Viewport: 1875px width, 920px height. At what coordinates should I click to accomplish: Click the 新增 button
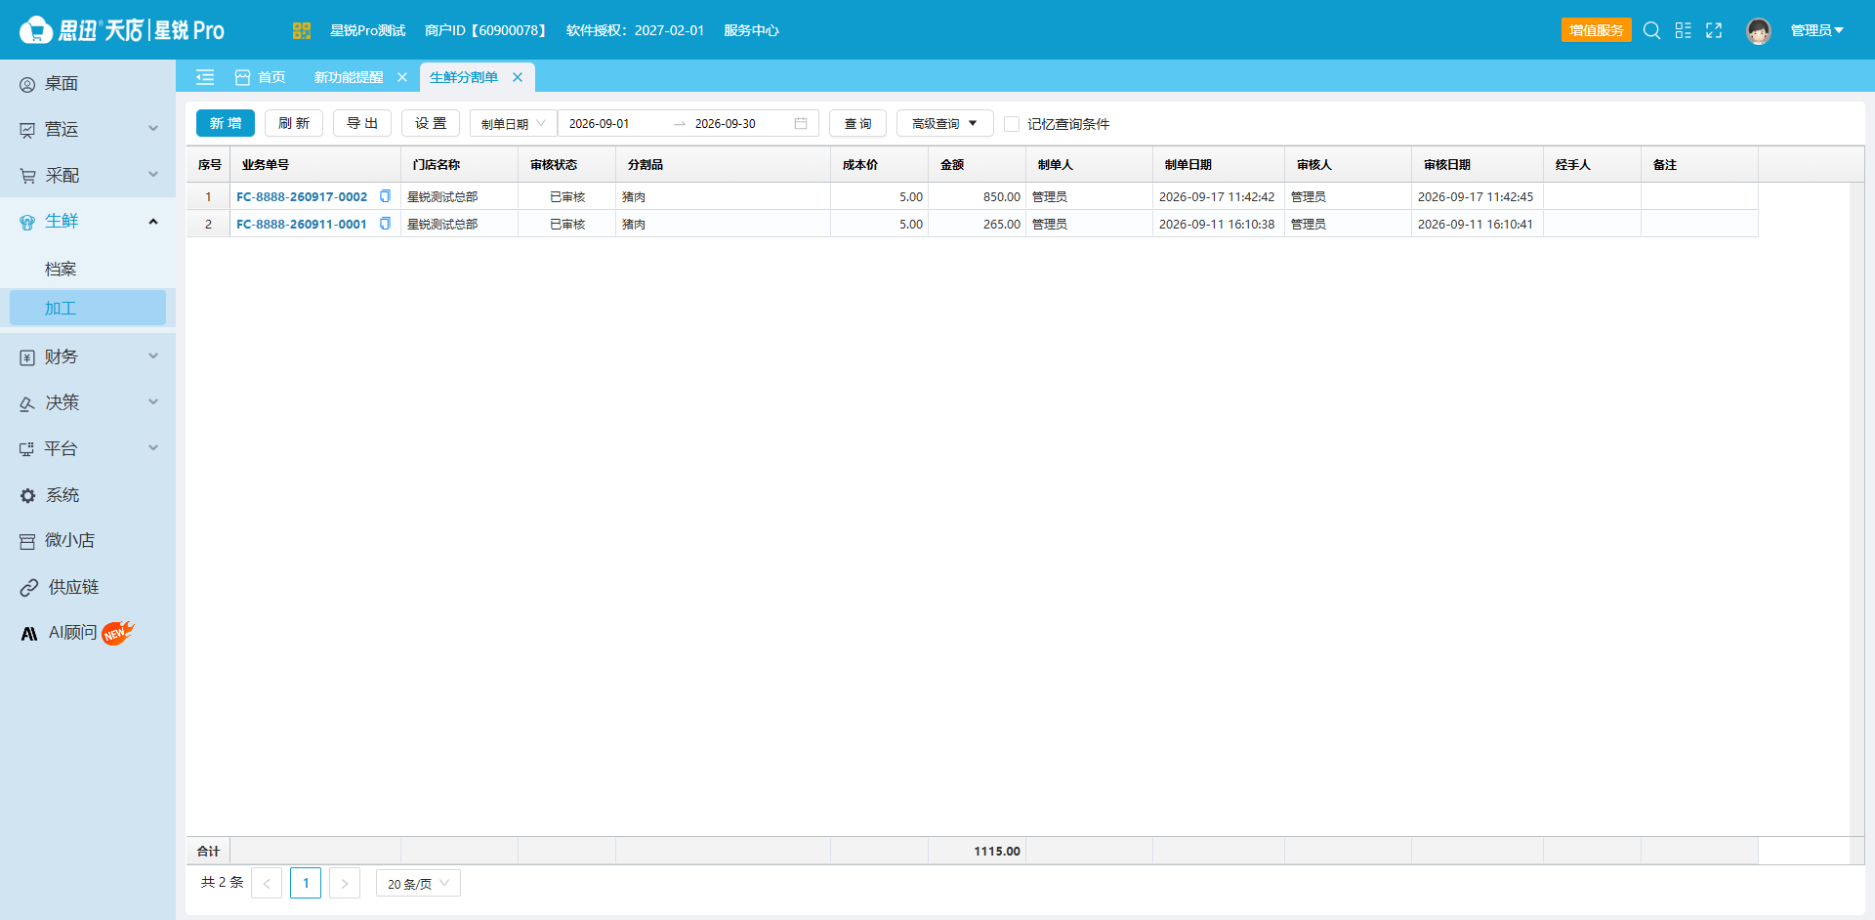[x=226, y=123]
